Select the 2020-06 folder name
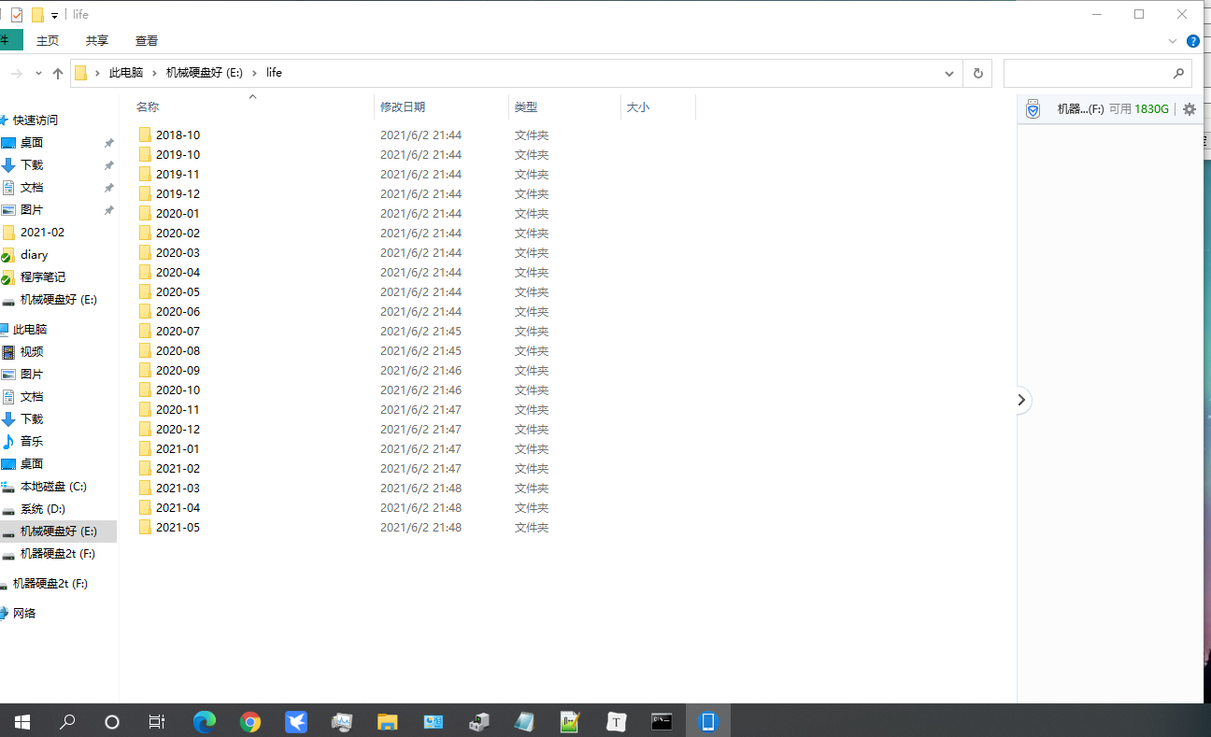 click(178, 311)
